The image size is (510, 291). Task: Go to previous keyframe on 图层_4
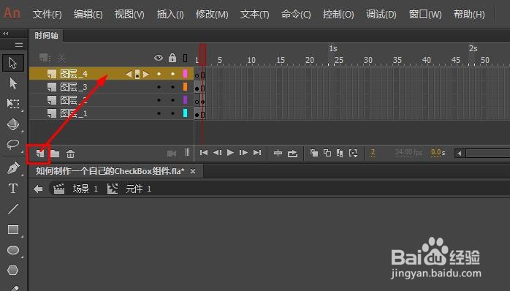129,75
